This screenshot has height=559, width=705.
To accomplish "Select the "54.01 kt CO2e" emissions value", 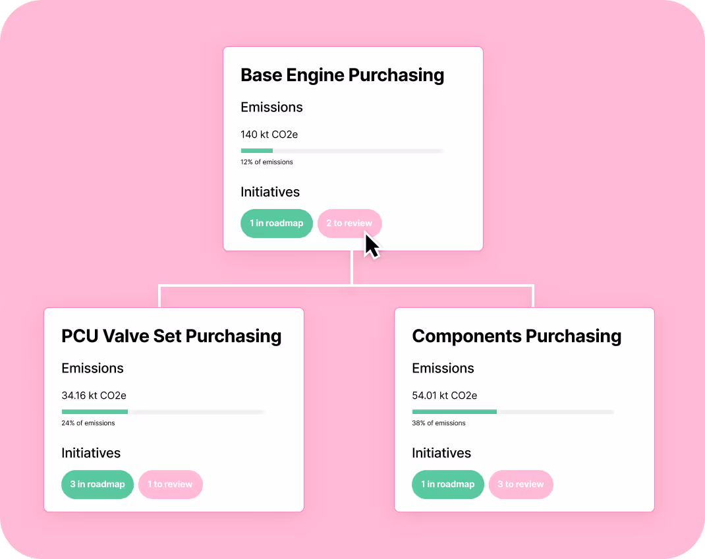I will coord(444,396).
